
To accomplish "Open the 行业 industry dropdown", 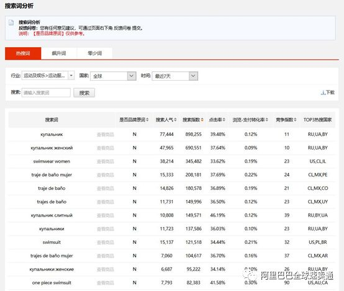I will tap(48, 76).
